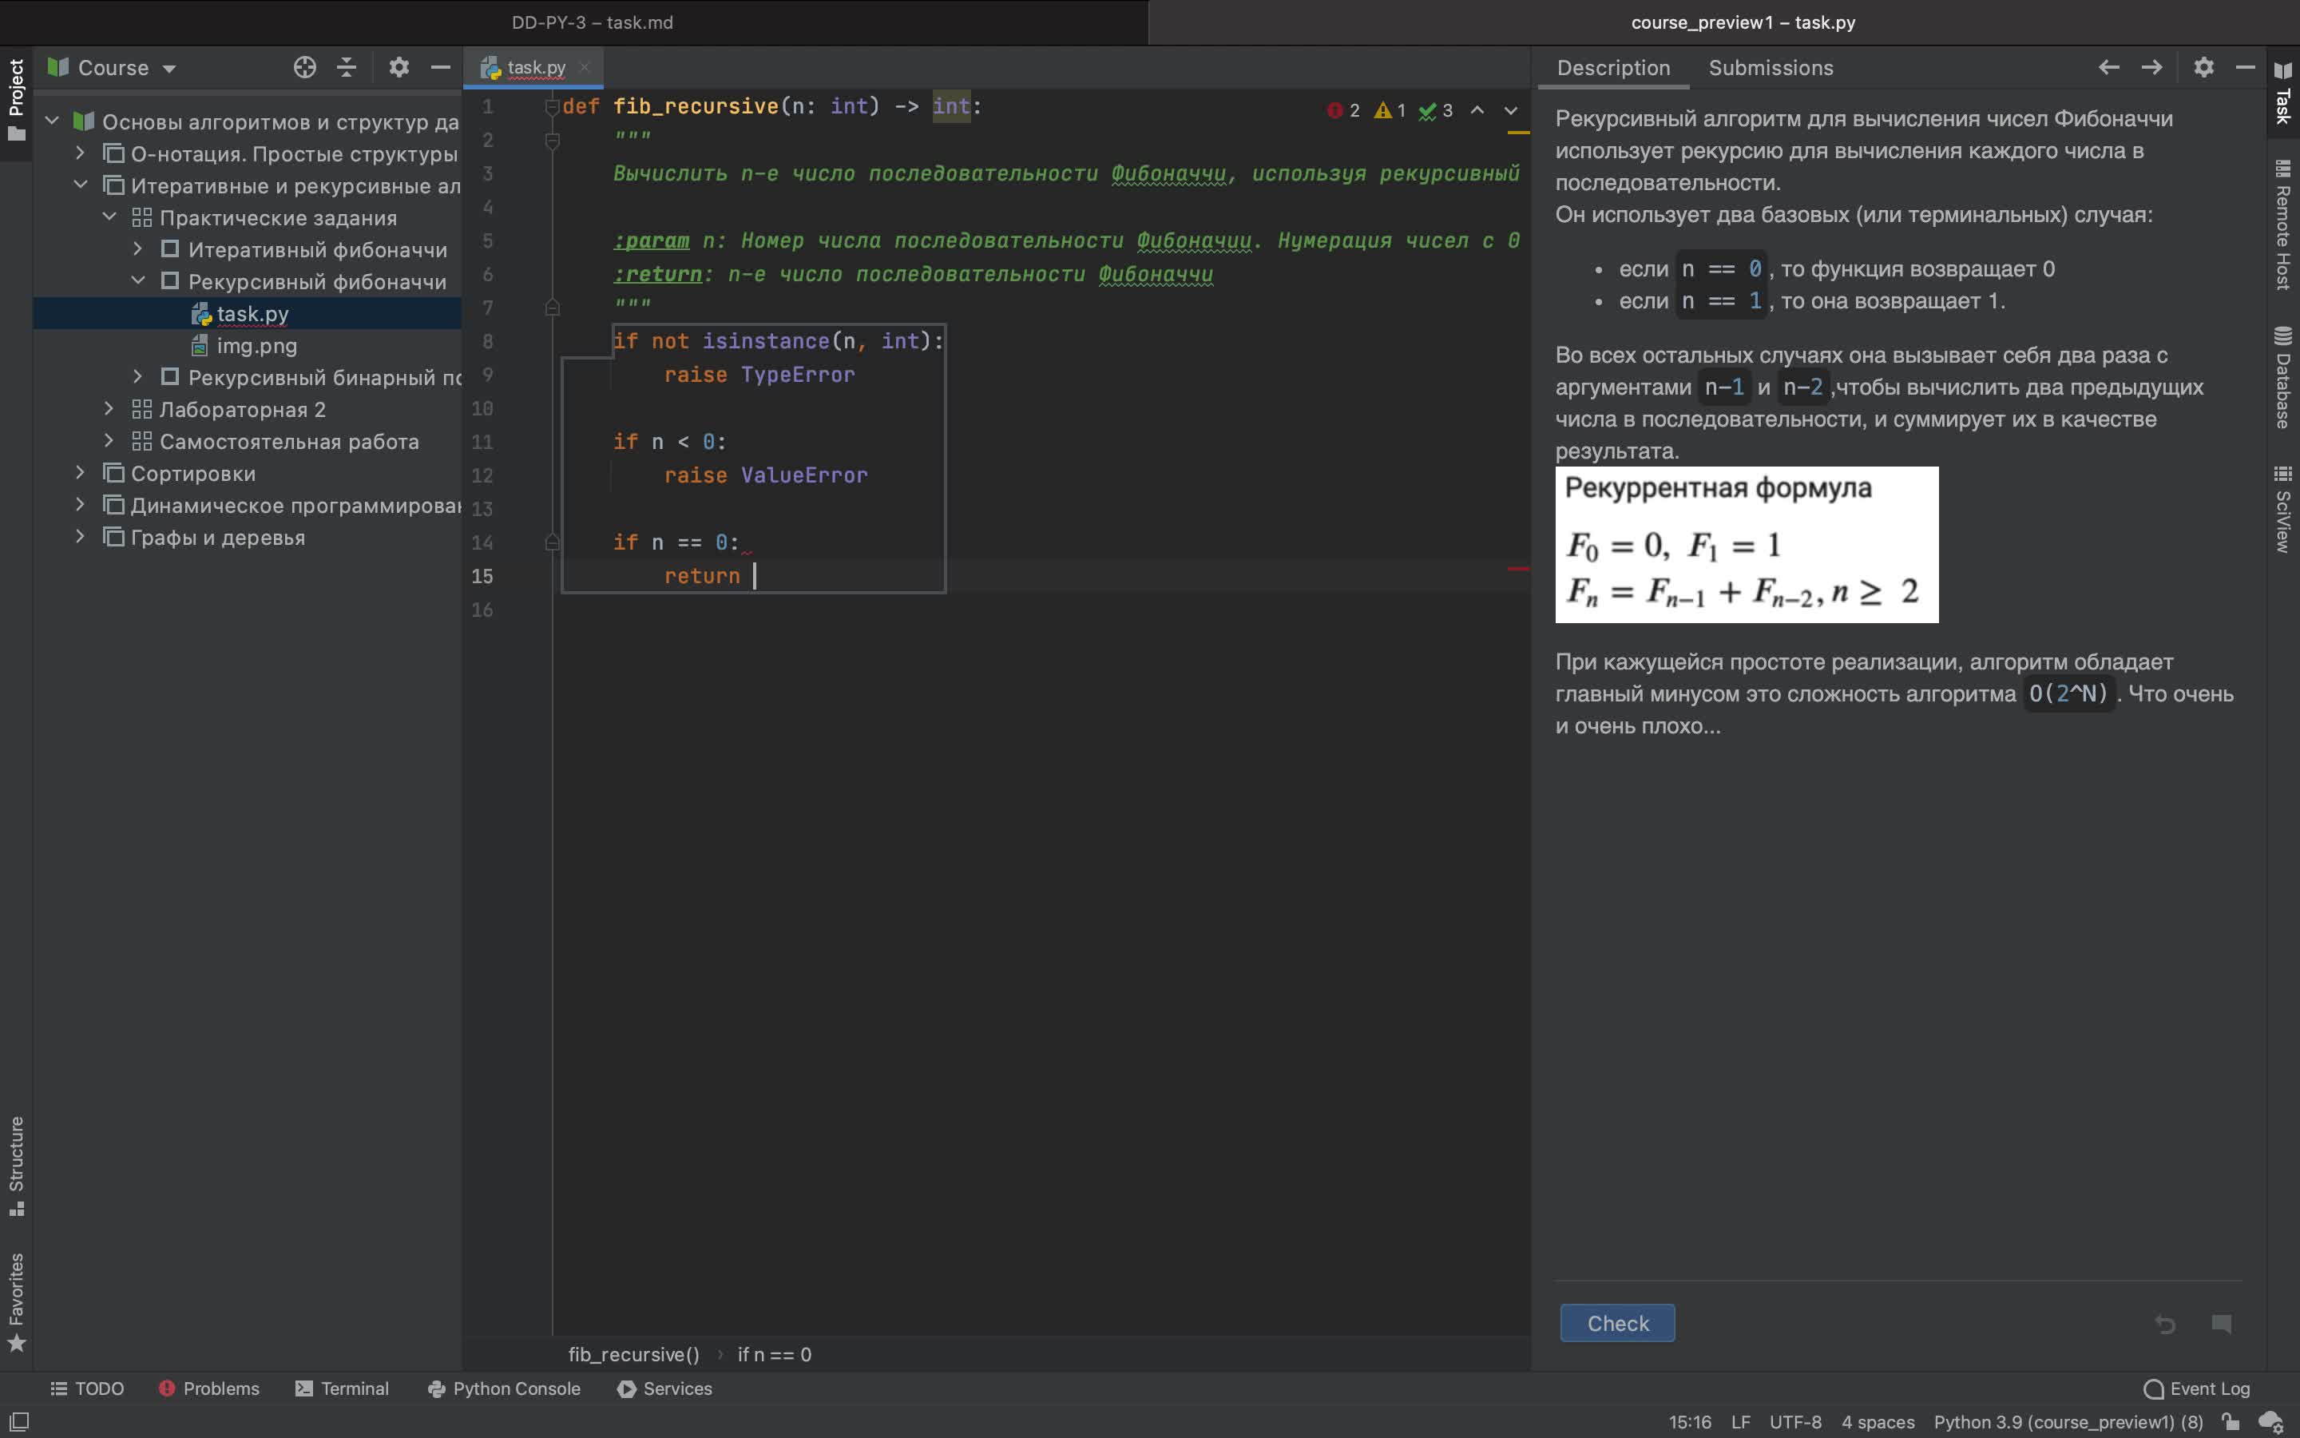Open the Problems tool window
Screen dimensions: 2300x1438
[x=209, y=1388]
